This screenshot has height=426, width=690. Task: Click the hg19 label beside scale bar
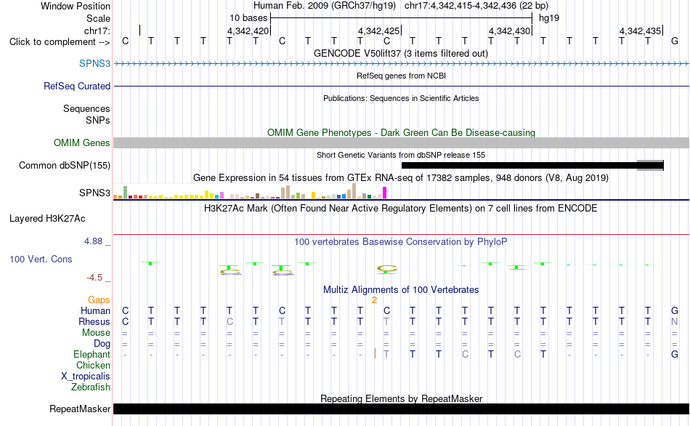[549, 18]
